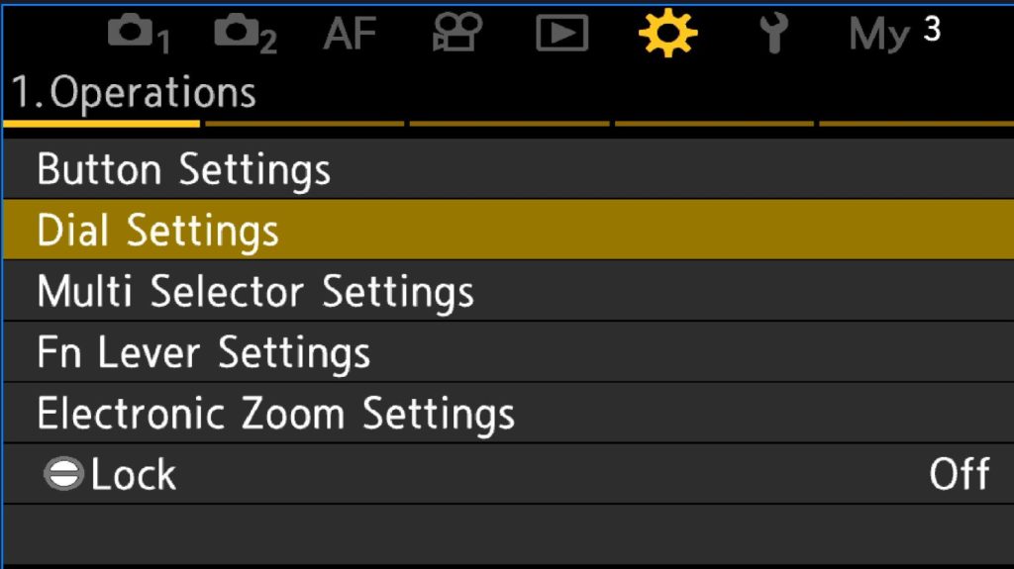Select the Custom menu gear icon

click(666, 35)
